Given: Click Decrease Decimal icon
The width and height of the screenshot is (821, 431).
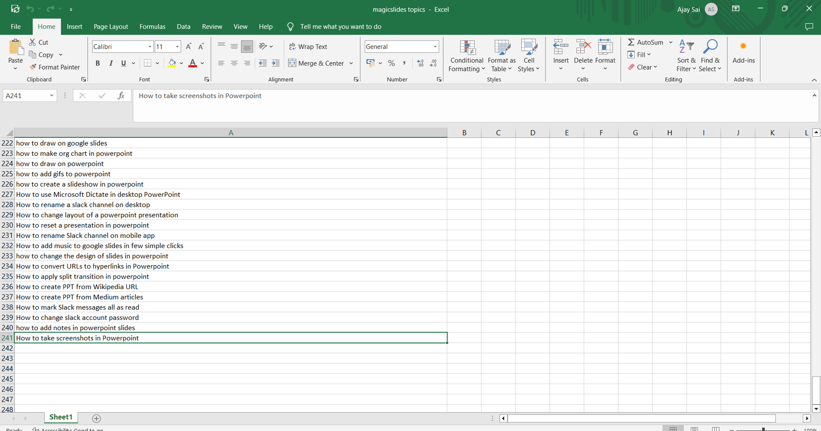Looking at the screenshot, I should [x=433, y=63].
